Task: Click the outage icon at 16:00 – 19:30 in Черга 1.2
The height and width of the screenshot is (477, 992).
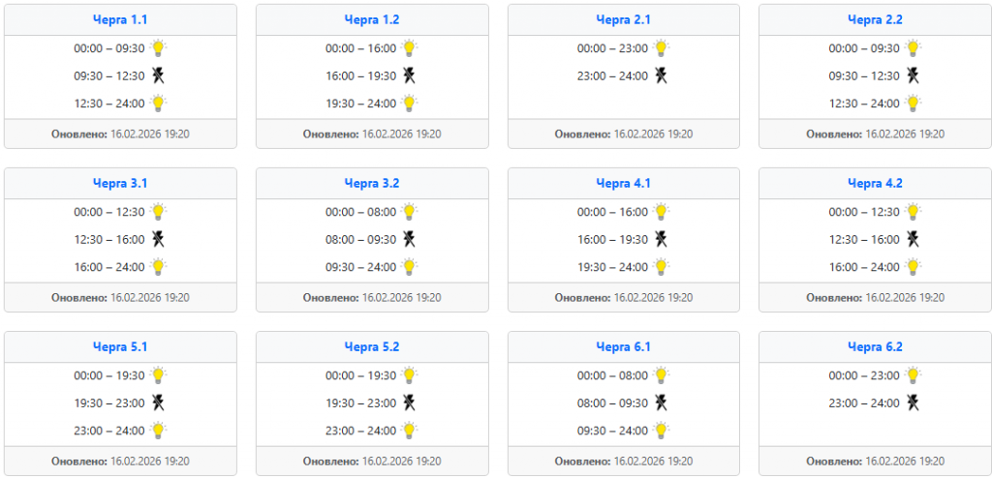Action: pos(410,75)
